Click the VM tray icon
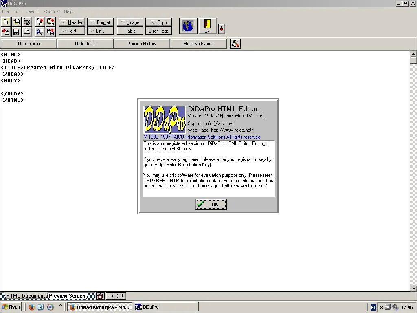417x313 pixels. pyautogui.click(x=388, y=307)
